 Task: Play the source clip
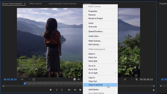(x=80, y=90)
